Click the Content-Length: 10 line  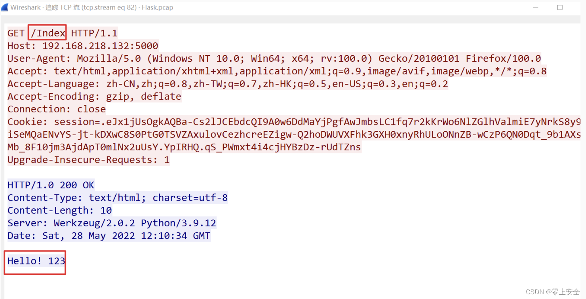[59, 210]
